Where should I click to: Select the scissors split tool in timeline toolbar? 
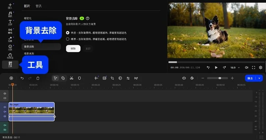[x=71, y=78]
